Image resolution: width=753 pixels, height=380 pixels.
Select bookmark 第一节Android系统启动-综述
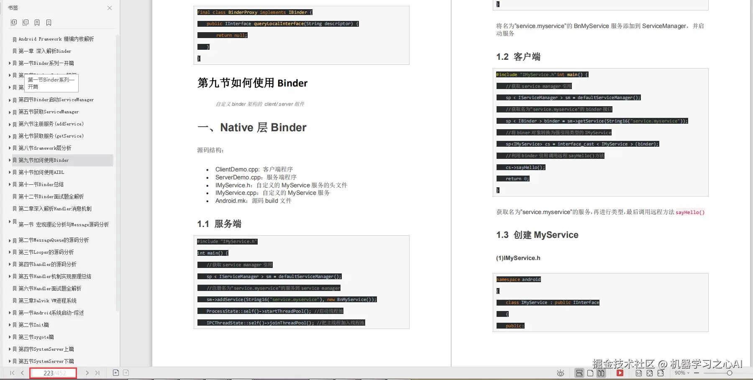pos(51,313)
